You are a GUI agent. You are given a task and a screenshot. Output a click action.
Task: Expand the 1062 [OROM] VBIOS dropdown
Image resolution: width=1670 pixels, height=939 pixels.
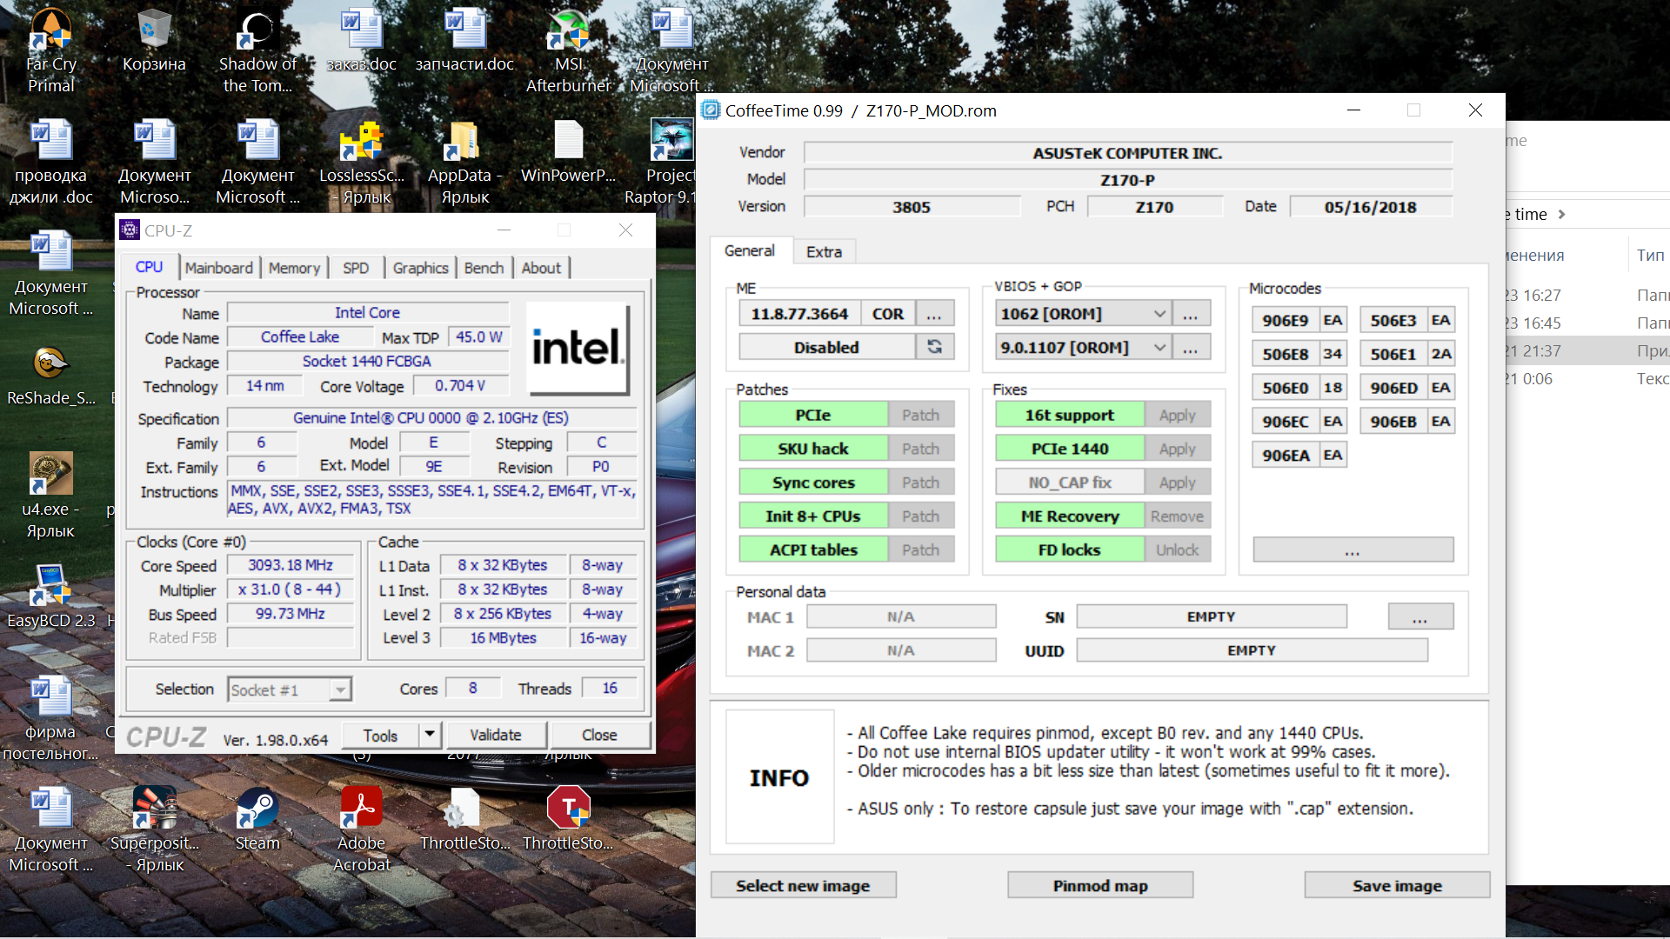point(1159,314)
